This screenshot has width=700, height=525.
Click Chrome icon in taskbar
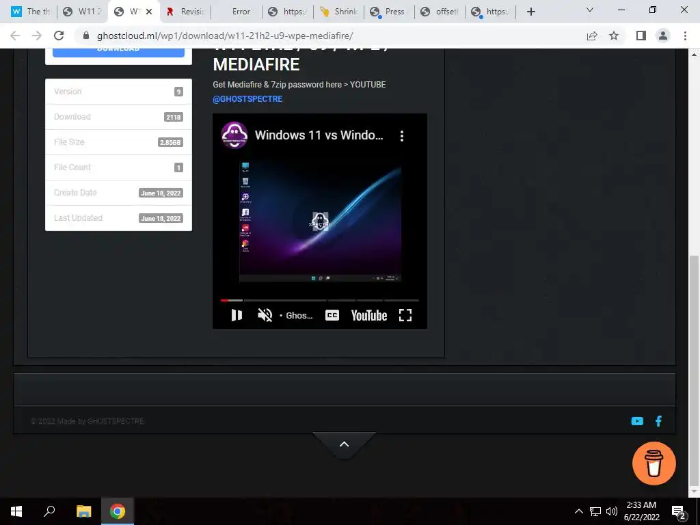coord(118,511)
